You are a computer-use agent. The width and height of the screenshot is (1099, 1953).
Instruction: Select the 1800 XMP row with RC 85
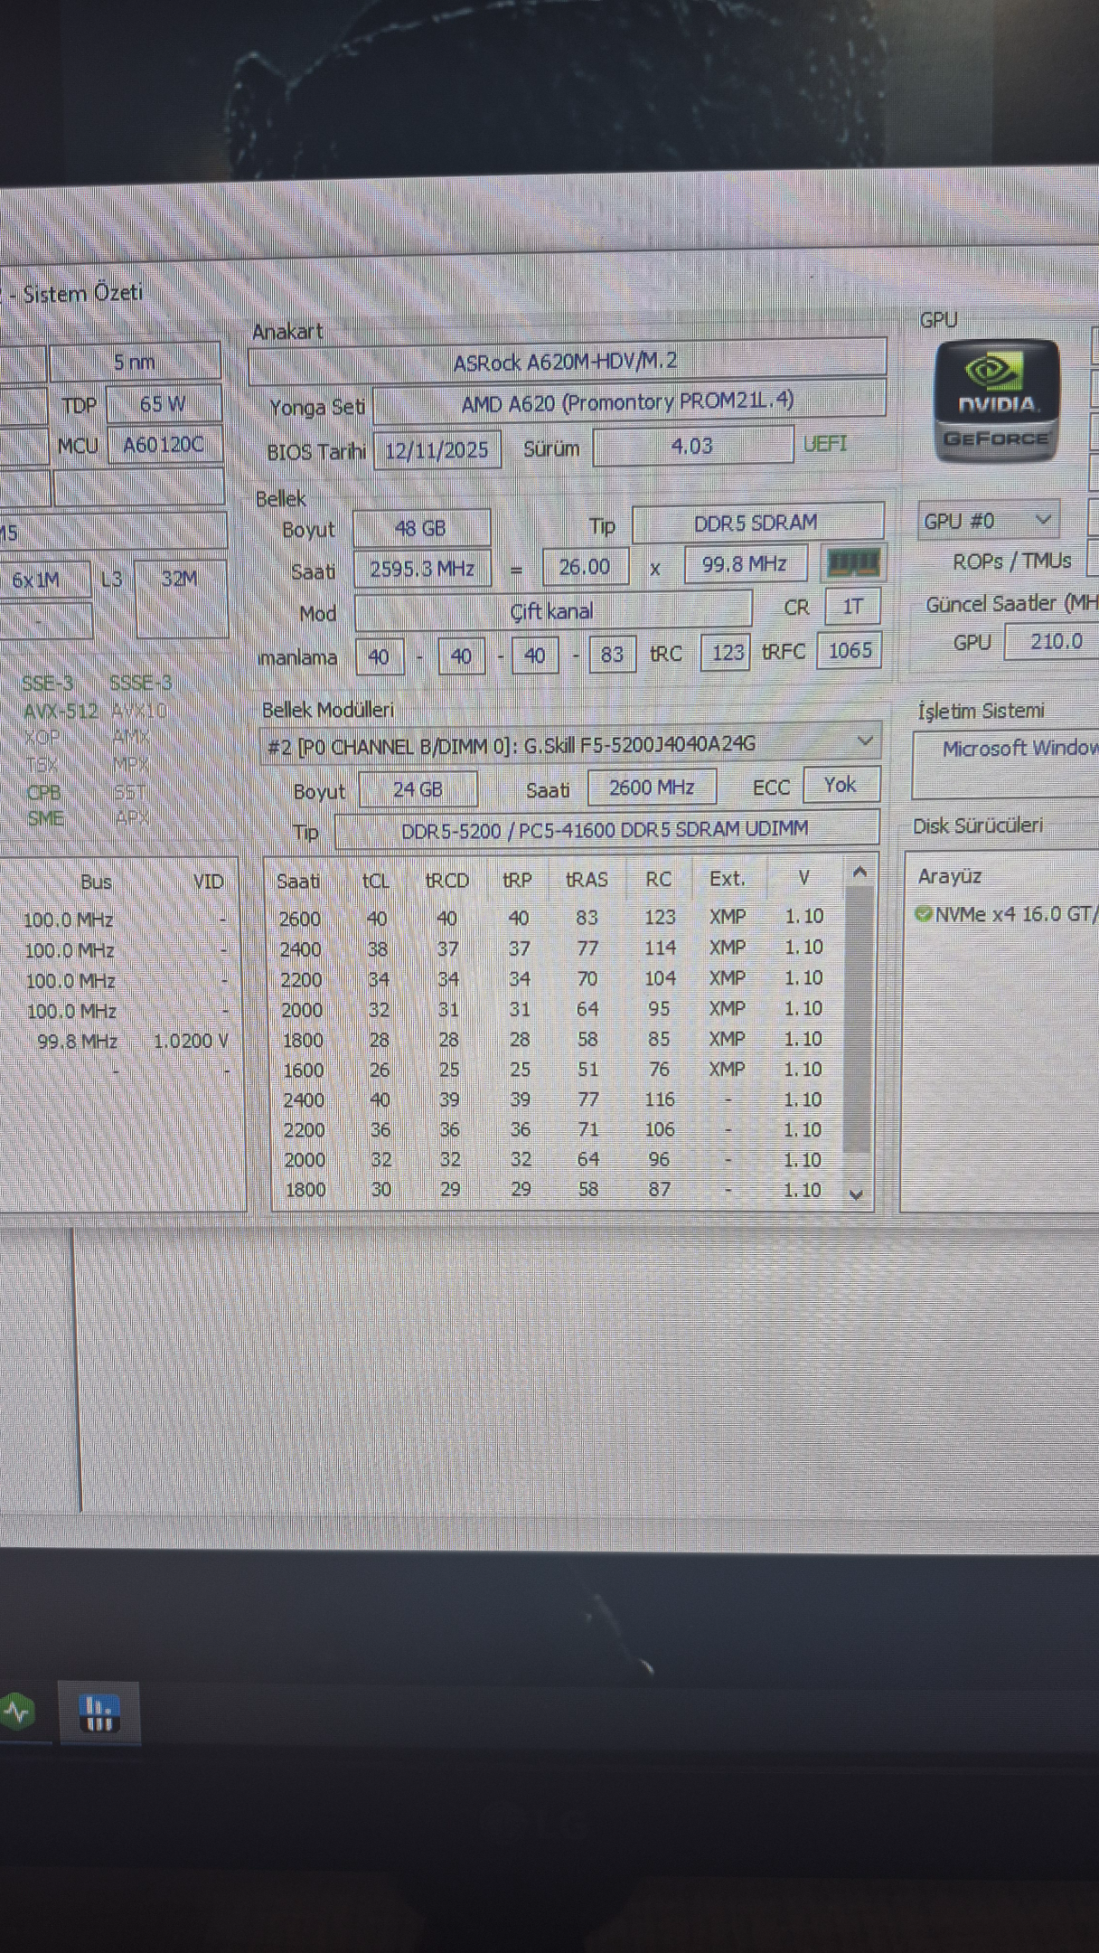pyautogui.click(x=557, y=1039)
